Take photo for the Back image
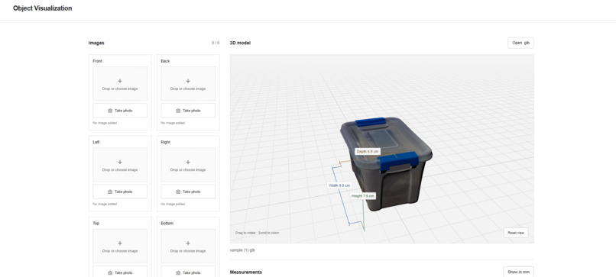The image size is (616, 277). (x=188, y=111)
